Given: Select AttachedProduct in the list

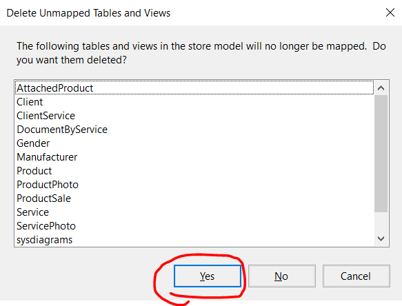Looking at the screenshot, I should (194, 88).
